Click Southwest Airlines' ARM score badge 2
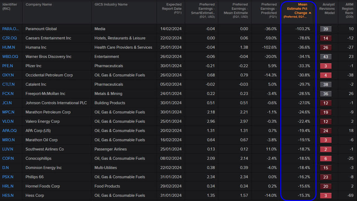 (325, 149)
